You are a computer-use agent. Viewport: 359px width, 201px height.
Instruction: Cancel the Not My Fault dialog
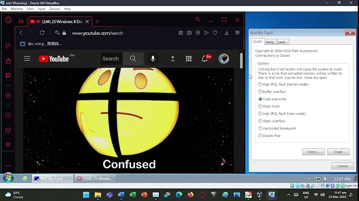pos(343,166)
